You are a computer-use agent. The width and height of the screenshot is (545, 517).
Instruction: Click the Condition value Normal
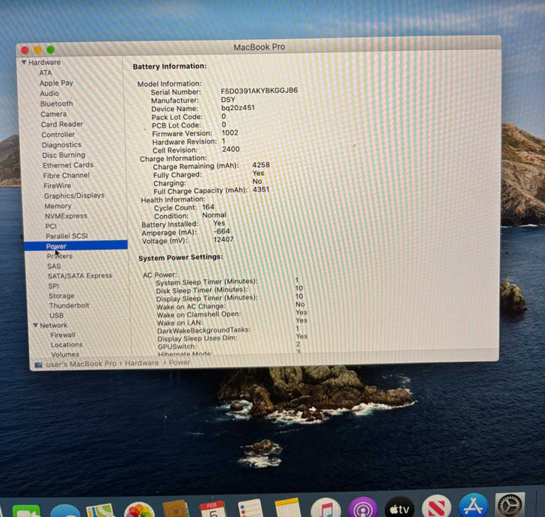pyautogui.click(x=214, y=215)
